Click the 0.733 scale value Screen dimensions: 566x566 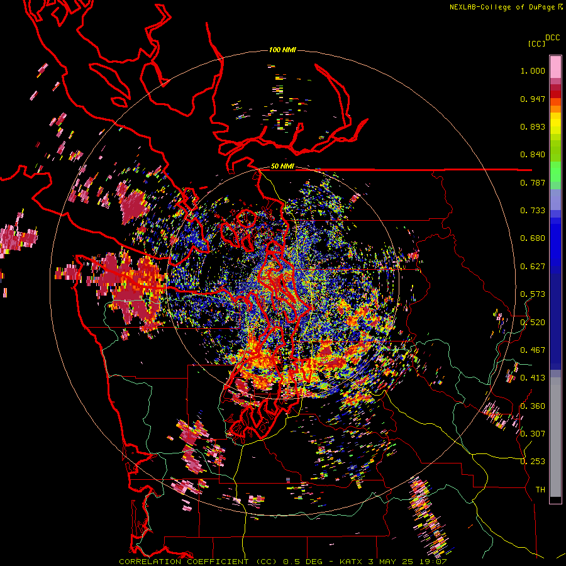[x=533, y=211]
